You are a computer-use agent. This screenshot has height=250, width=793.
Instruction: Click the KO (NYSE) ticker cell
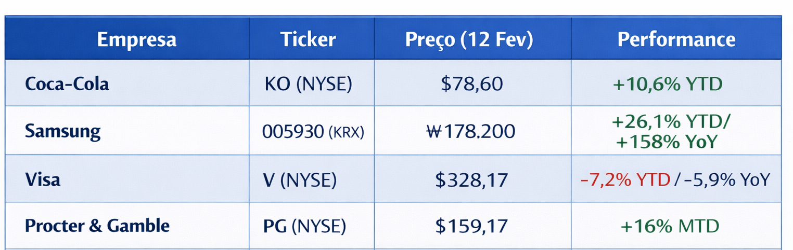click(x=308, y=84)
